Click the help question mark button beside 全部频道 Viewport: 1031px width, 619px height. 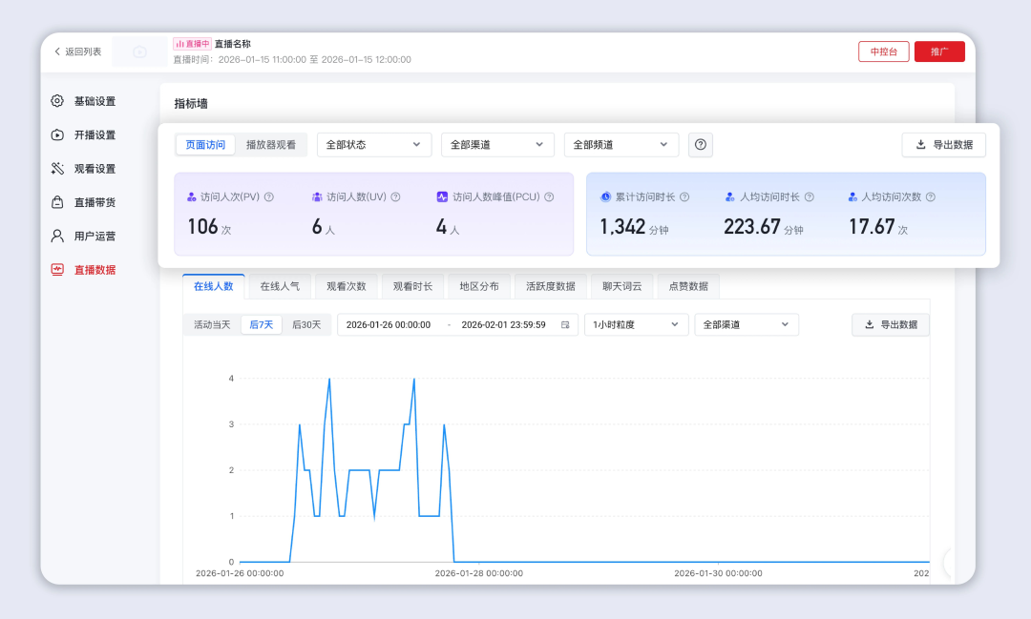pos(701,145)
